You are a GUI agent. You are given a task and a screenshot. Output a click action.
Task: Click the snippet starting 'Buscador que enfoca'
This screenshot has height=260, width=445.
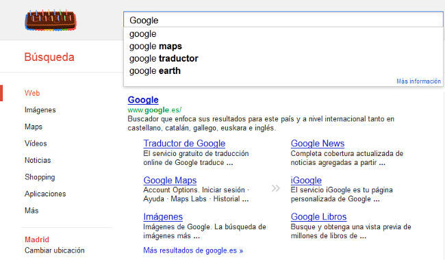pos(261,123)
